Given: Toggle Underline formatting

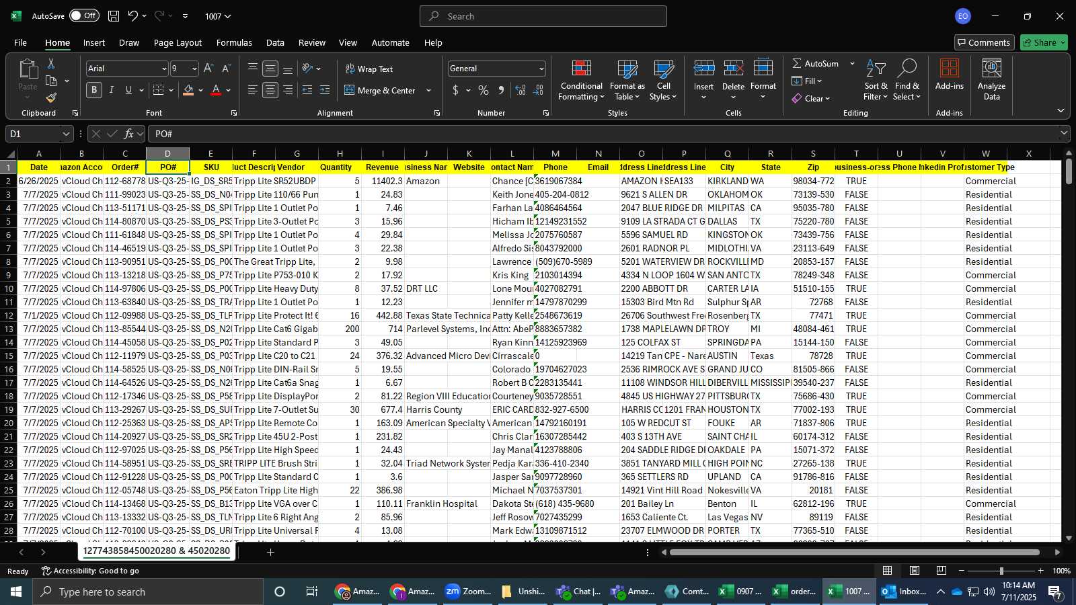Looking at the screenshot, I should tap(128, 90).
